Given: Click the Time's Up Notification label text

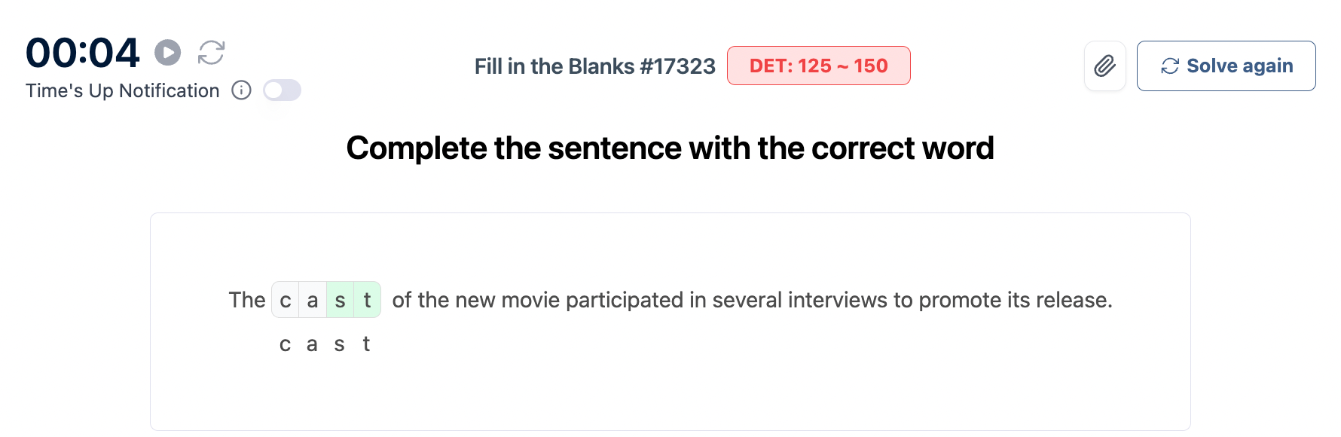Looking at the screenshot, I should [122, 91].
